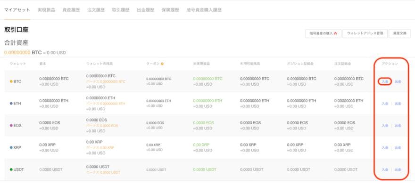Click the USDT wallet name

tap(18, 169)
